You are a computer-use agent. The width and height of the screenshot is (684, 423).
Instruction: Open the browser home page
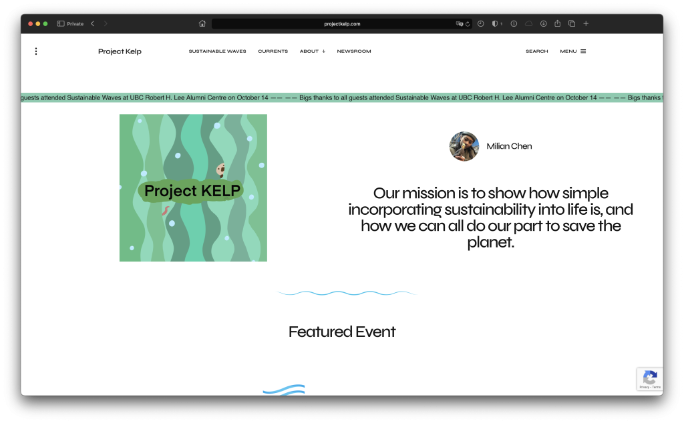(202, 23)
